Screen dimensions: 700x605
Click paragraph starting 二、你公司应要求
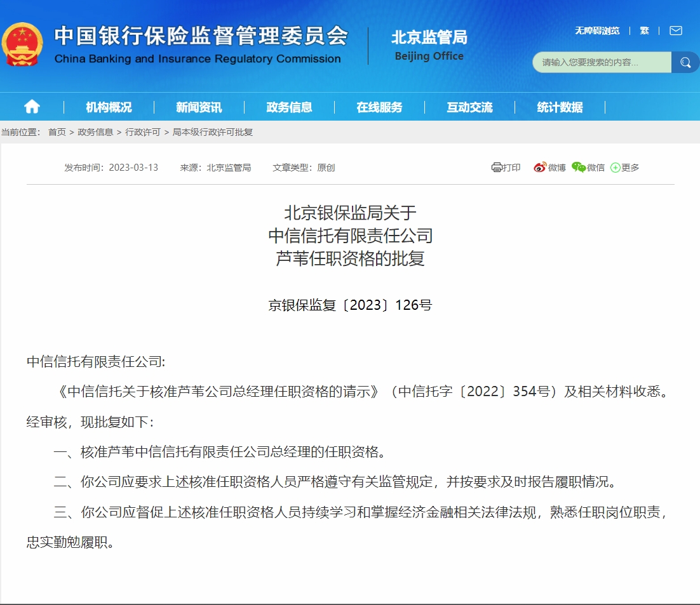point(336,482)
